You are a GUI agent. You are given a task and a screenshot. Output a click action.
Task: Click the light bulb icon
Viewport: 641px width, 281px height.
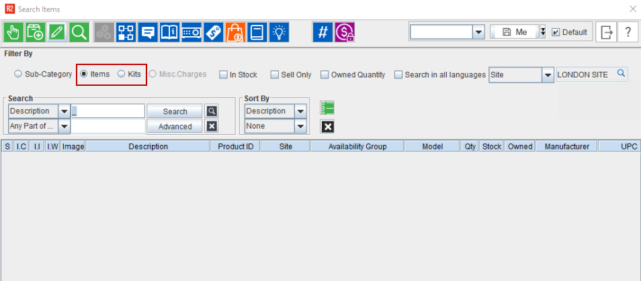click(279, 32)
